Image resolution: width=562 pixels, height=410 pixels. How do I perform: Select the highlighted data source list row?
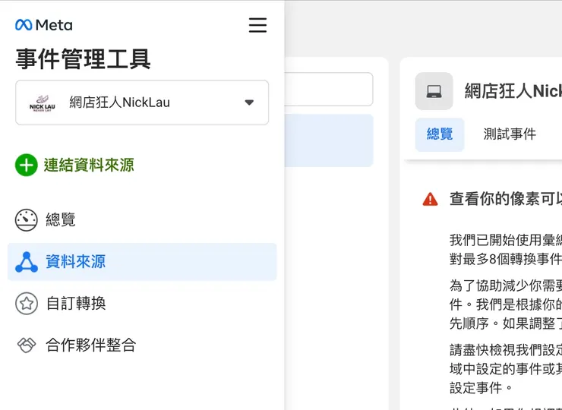click(329, 140)
